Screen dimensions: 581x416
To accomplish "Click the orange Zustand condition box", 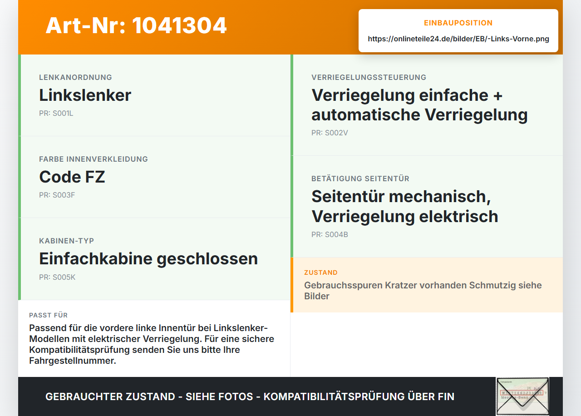I will [x=427, y=285].
